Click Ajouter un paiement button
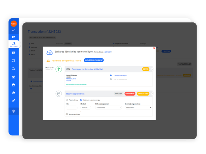The image size is (206, 154). pyautogui.click(x=94, y=60)
